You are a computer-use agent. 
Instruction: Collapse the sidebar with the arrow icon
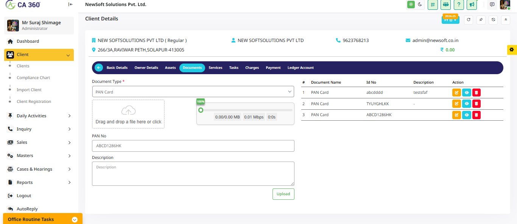(x=70, y=5)
